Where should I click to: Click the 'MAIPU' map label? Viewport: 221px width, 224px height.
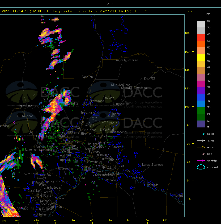(73, 146)
